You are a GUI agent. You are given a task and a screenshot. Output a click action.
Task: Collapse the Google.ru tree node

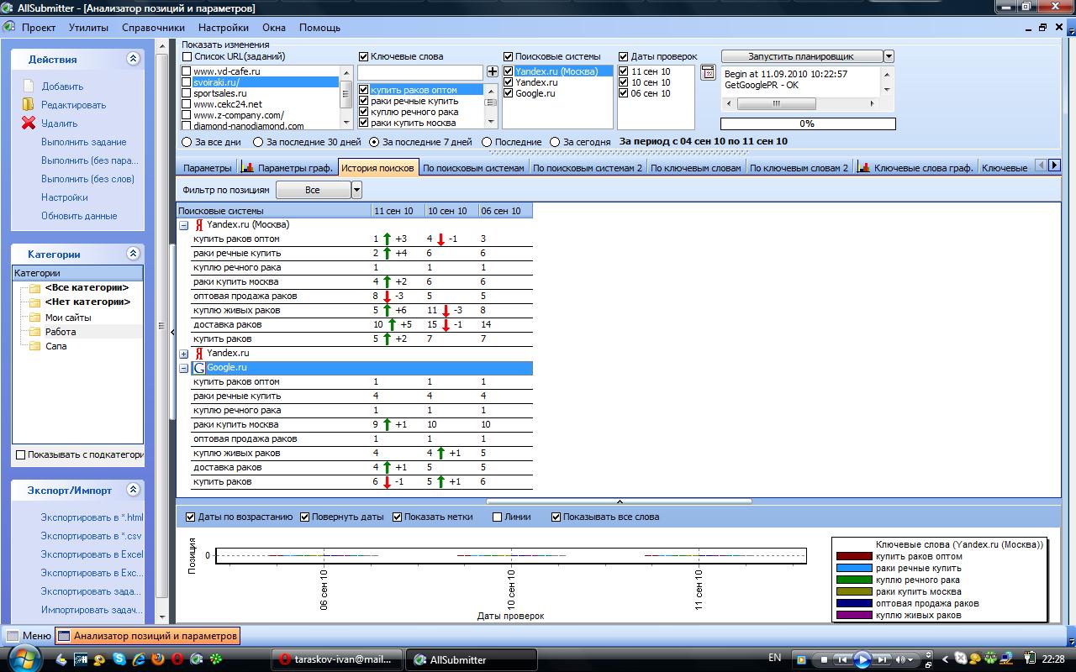point(183,368)
